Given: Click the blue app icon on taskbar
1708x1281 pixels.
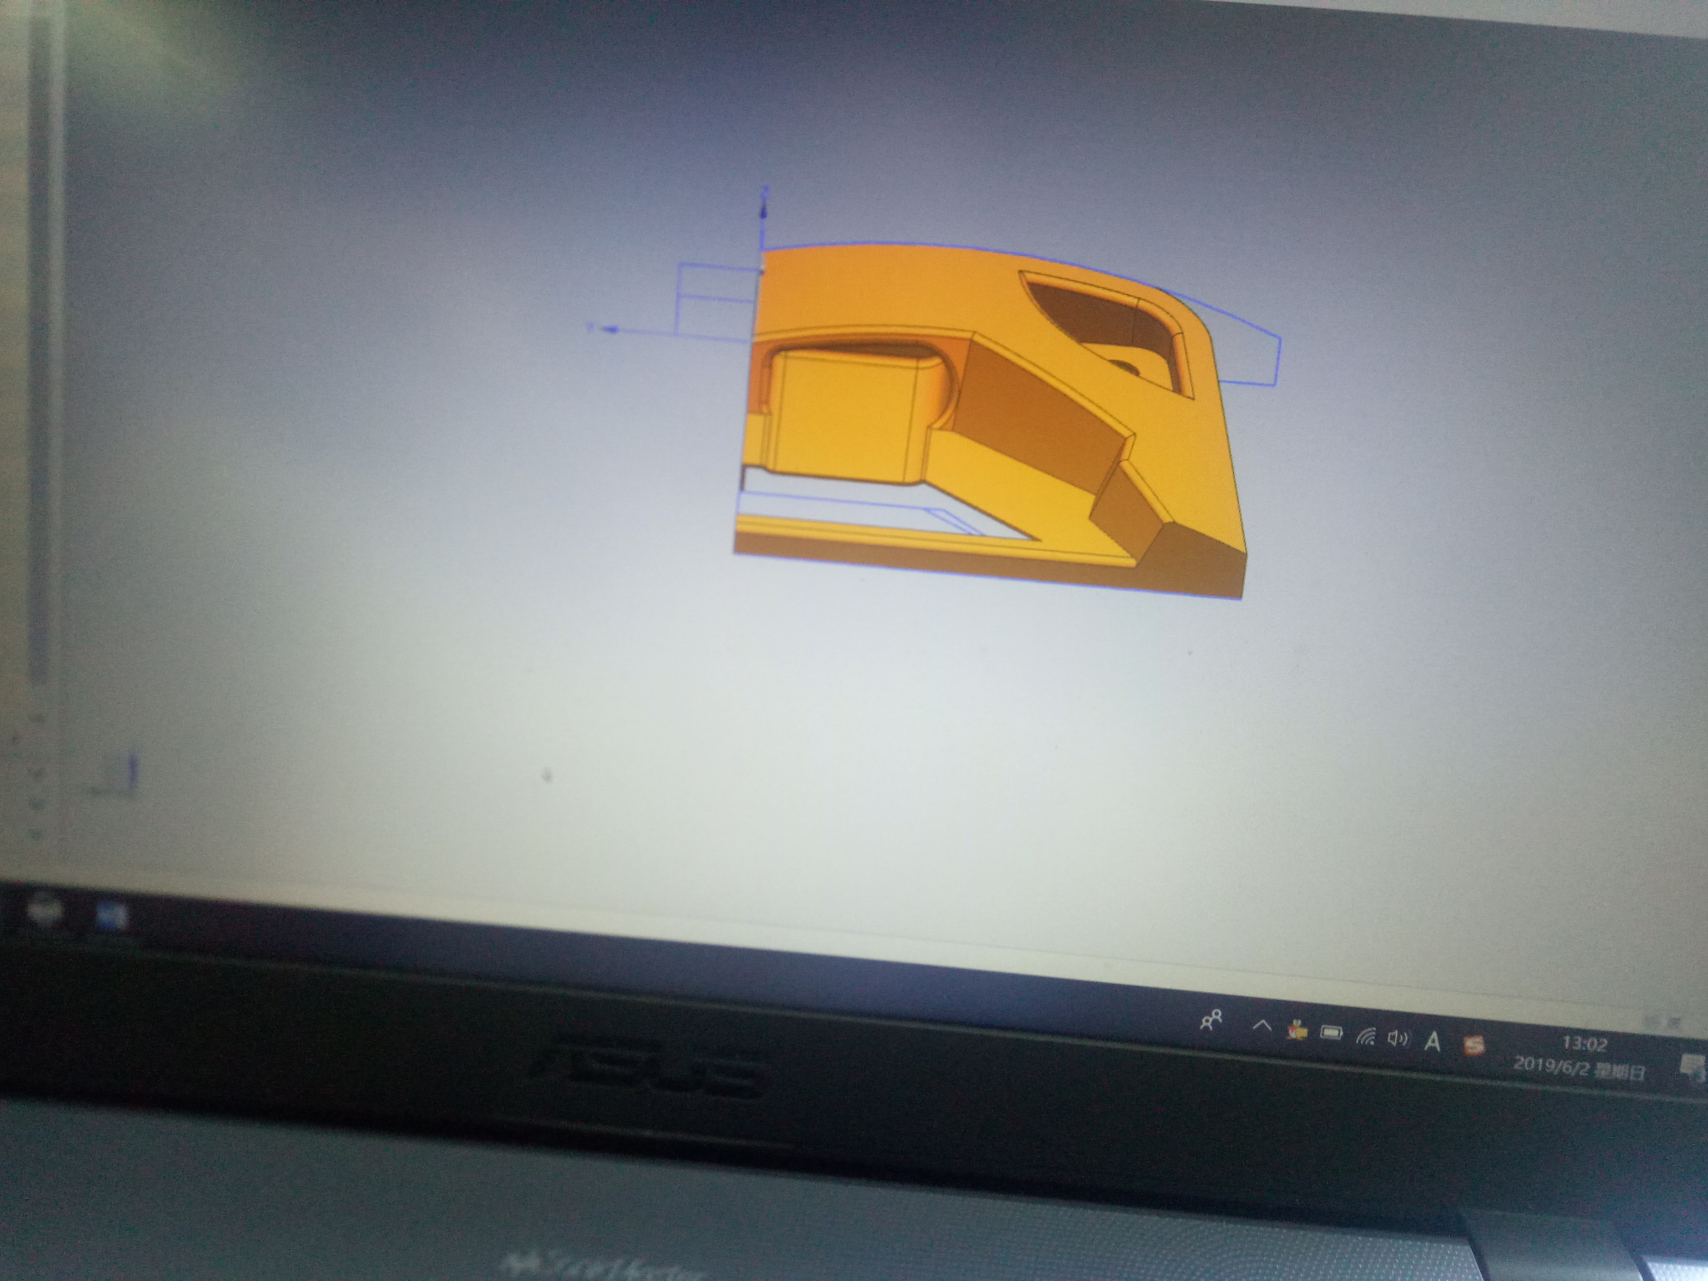Looking at the screenshot, I should click(111, 916).
